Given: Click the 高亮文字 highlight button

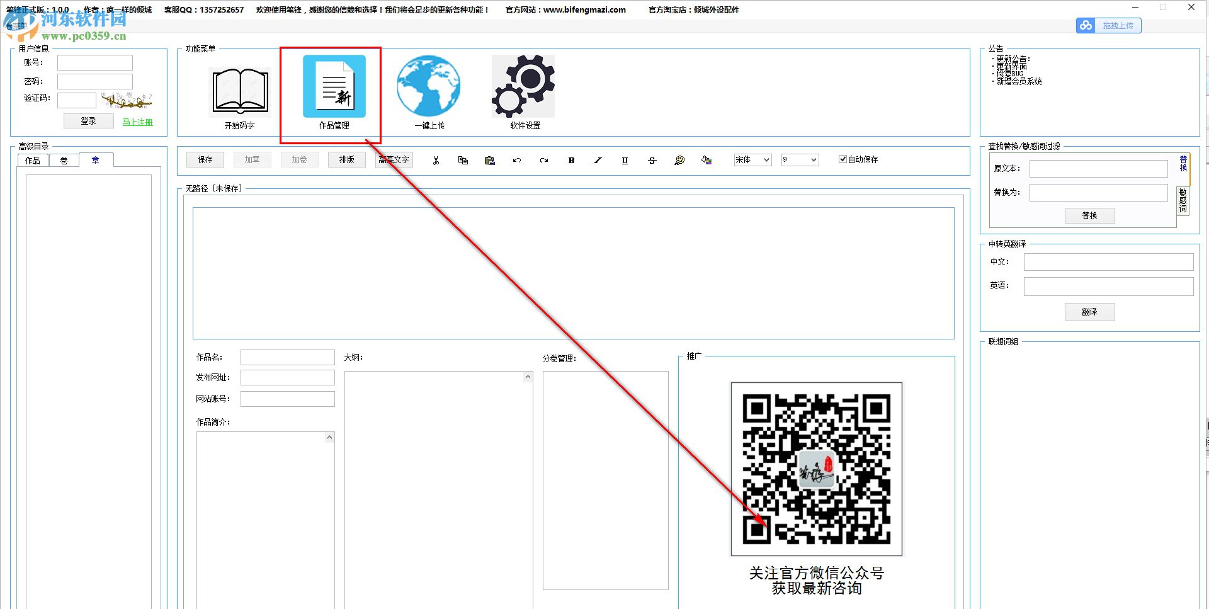Looking at the screenshot, I should 394,160.
